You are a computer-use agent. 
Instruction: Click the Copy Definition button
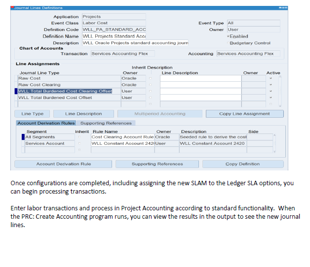(243, 164)
